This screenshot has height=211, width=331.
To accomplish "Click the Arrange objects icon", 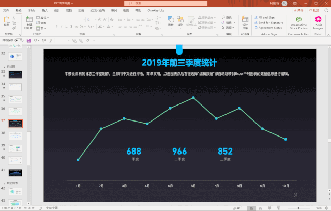I will point(180,19).
